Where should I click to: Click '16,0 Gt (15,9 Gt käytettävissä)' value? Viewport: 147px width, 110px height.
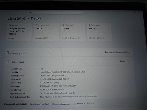click(52, 76)
